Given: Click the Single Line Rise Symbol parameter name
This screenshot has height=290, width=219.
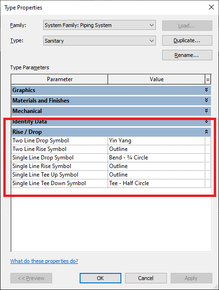Looking at the screenshot, I should pyautogui.click(x=59, y=166).
